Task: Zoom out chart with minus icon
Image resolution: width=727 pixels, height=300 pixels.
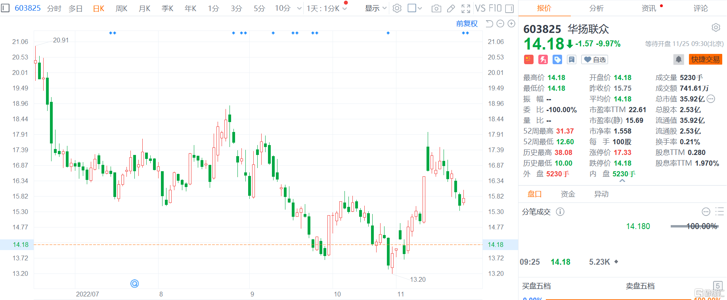Action: click(500, 24)
